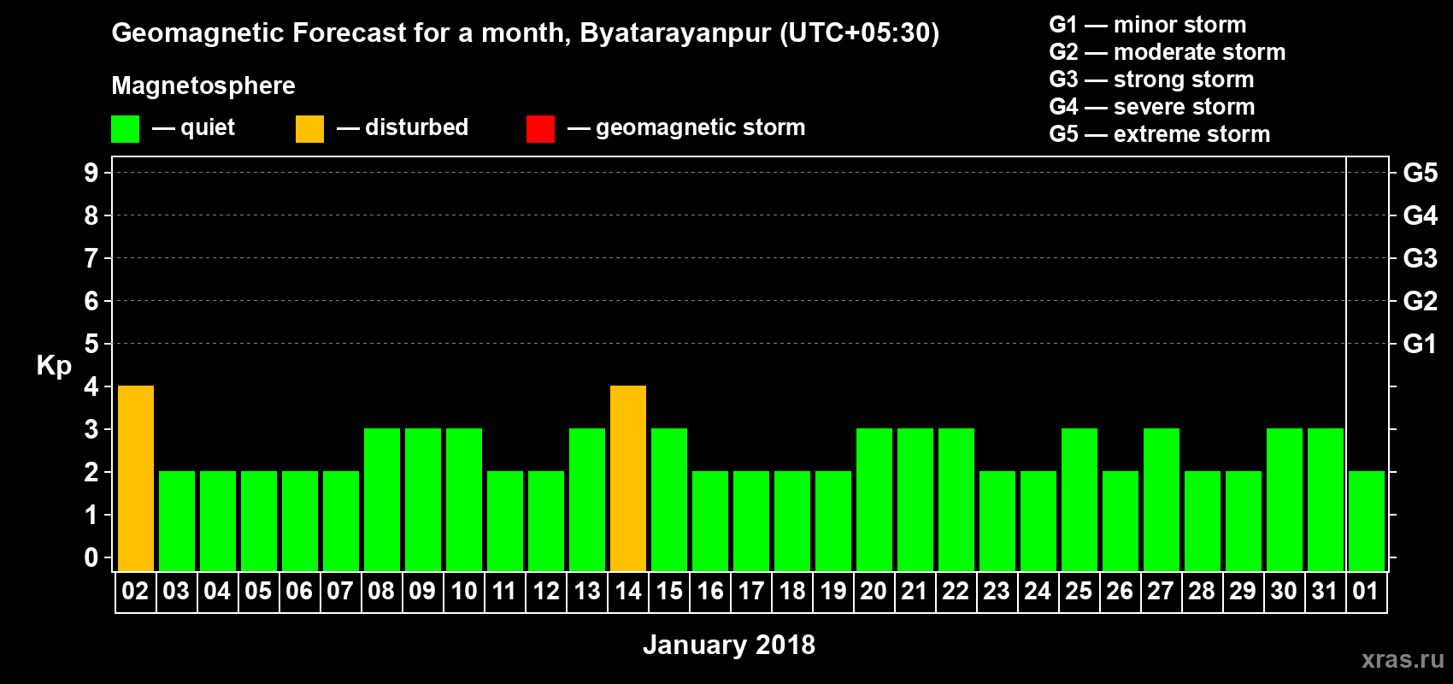Image resolution: width=1453 pixels, height=684 pixels.
Task: Select the orange bar for day 14
Action: 628,478
